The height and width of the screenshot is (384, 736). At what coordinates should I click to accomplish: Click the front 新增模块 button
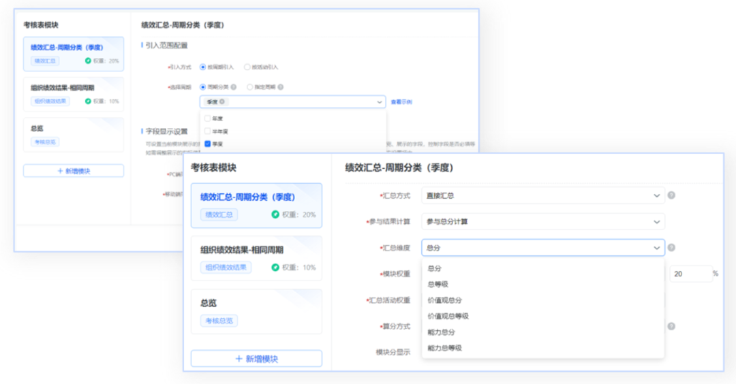tap(256, 359)
